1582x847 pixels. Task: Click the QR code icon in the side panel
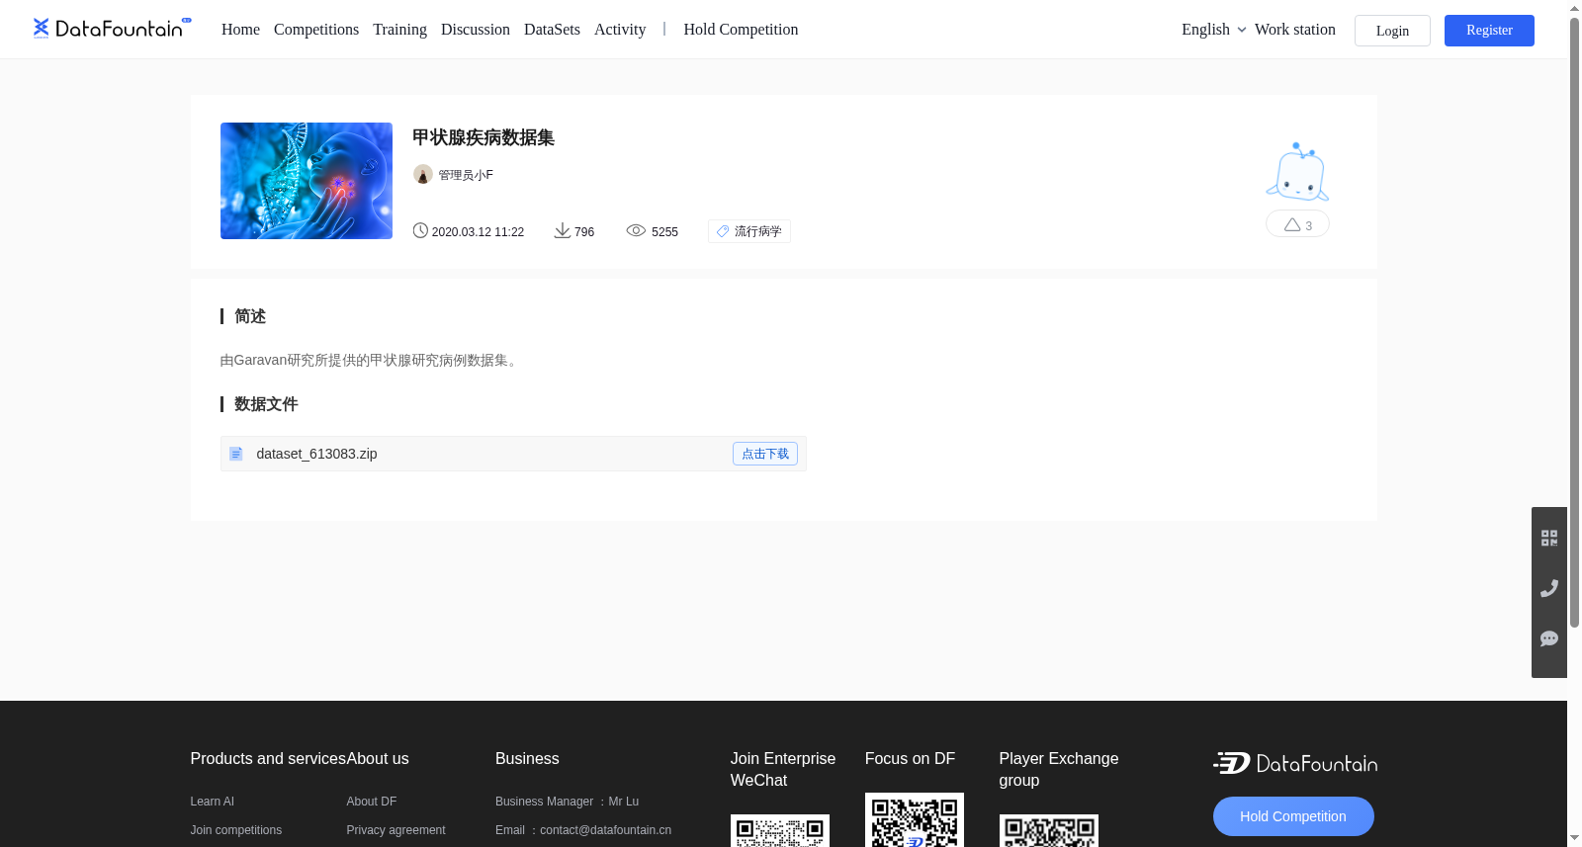pyautogui.click(x=1549, y=538)
